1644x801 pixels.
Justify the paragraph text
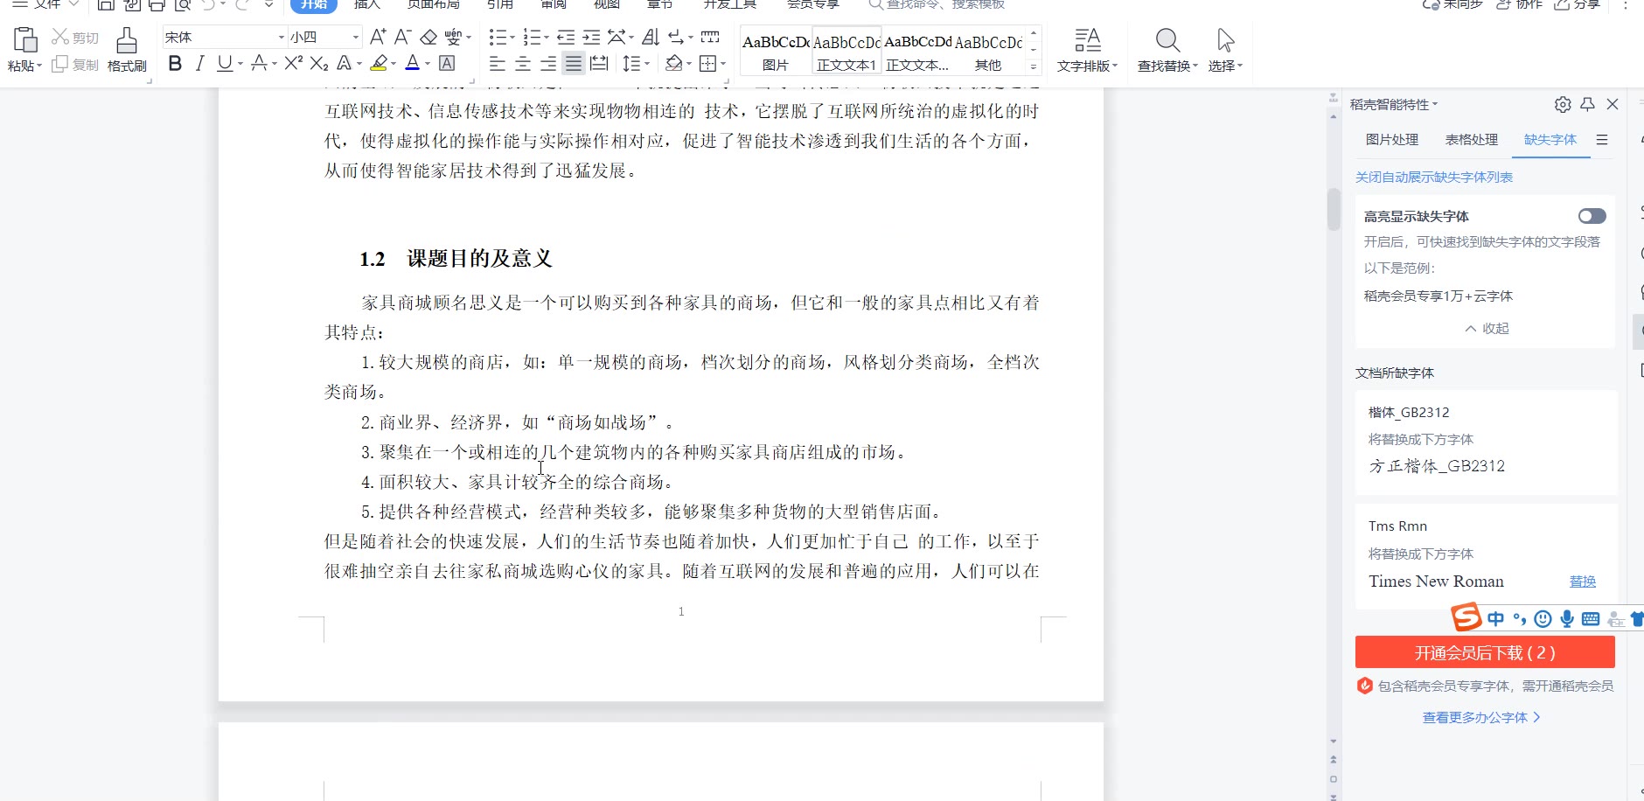pos(574,63)
